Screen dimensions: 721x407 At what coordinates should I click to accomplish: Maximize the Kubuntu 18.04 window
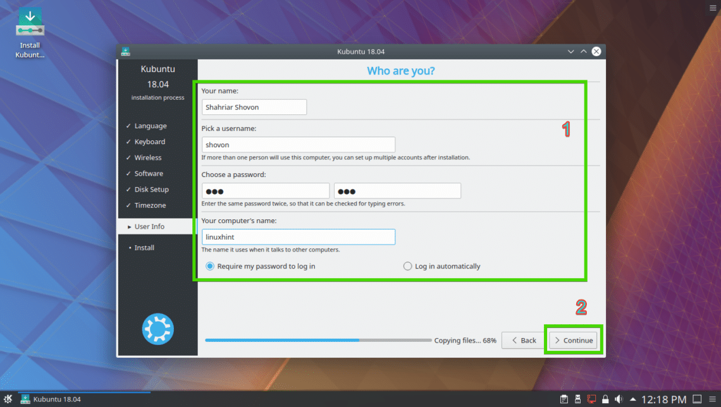(x=584, y=51)
